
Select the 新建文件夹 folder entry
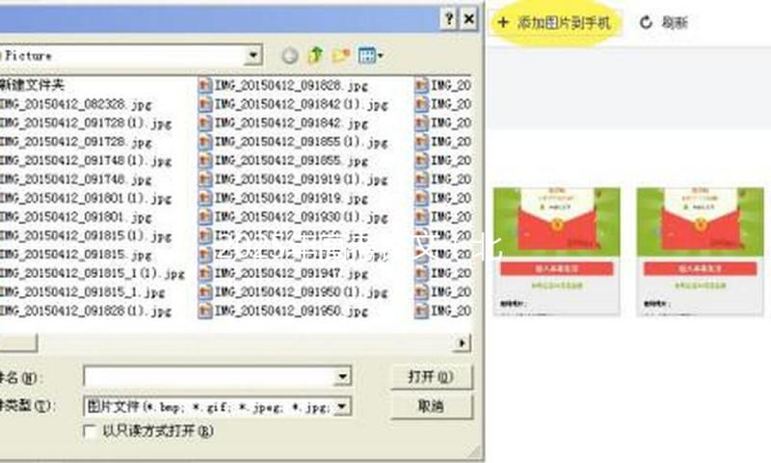pos(32,85)
